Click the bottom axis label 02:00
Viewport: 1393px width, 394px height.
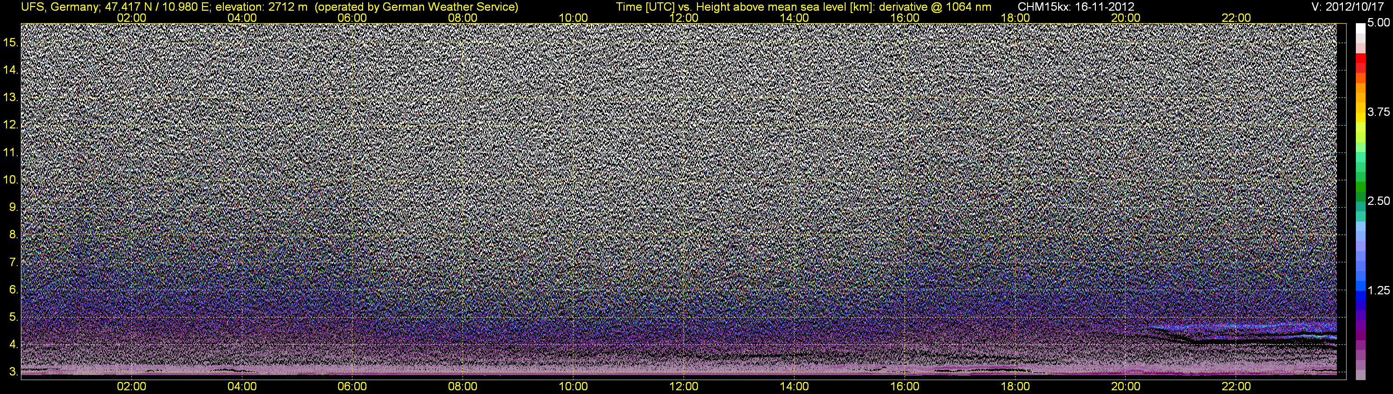pyautogui.click(x=131, y=387)
